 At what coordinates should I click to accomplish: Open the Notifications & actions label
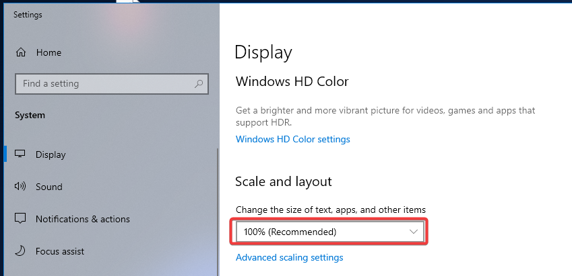coord(82,219)
